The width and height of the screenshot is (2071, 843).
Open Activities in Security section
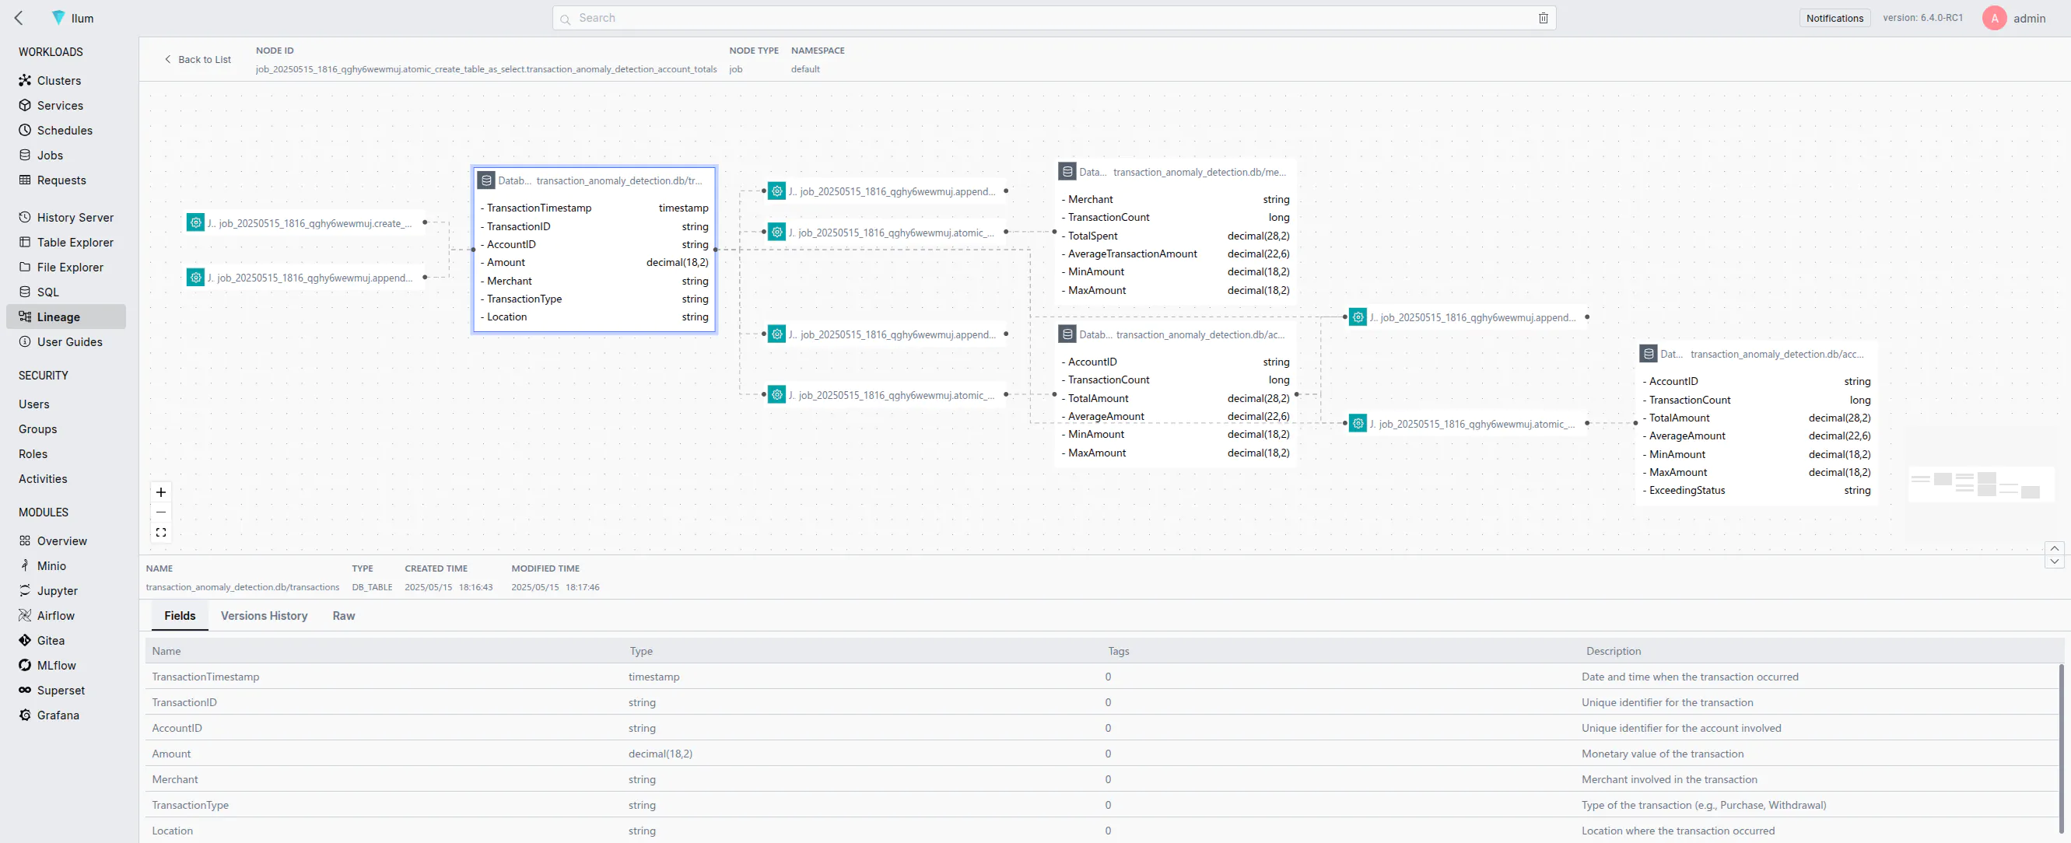point(43,479)
